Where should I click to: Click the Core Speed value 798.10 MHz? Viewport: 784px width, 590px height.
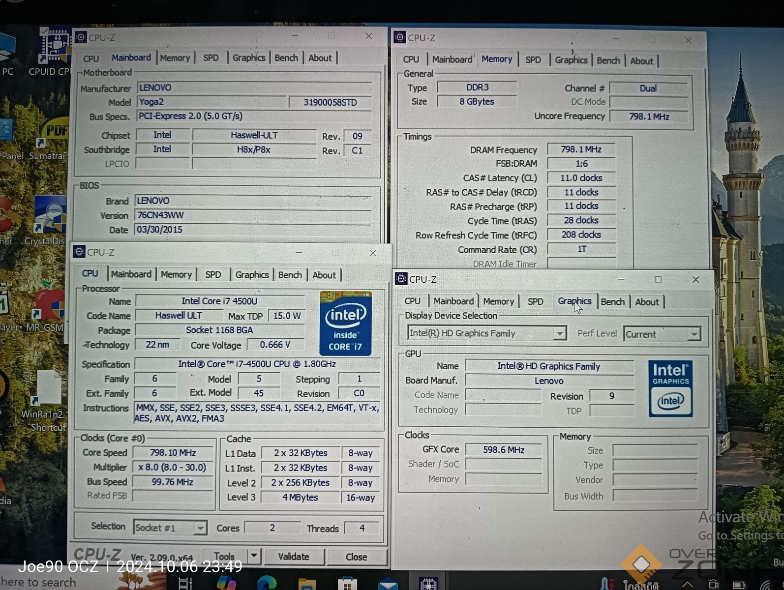173,452
